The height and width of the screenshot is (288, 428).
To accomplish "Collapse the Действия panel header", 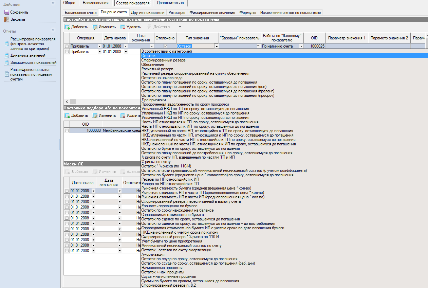I will 53,3.
